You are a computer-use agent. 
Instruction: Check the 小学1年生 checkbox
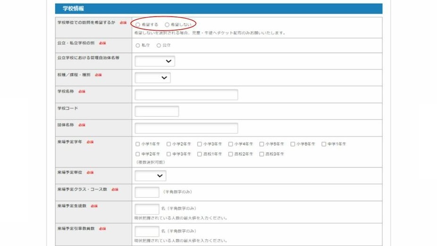138,144
